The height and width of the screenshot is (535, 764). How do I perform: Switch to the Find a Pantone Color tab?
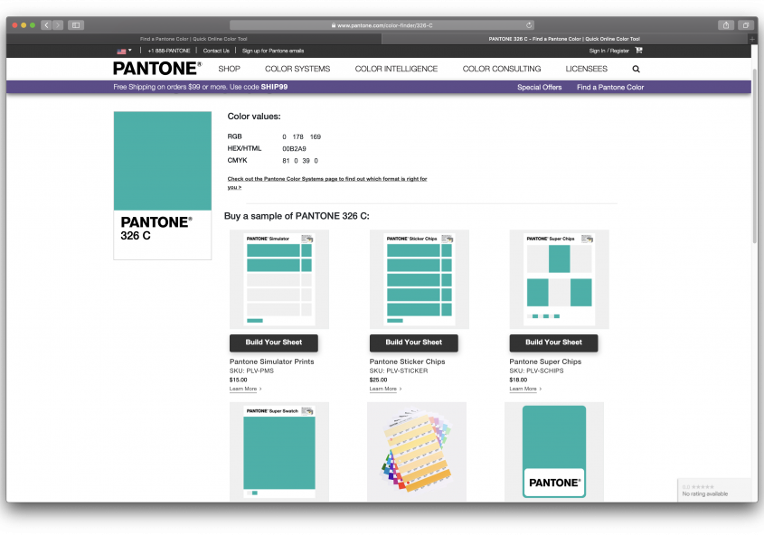(x=193, y=39)
